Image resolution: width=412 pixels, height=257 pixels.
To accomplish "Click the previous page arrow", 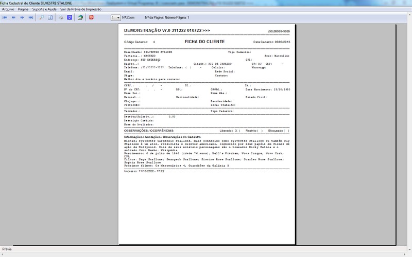I will click(x=13, y=17).
